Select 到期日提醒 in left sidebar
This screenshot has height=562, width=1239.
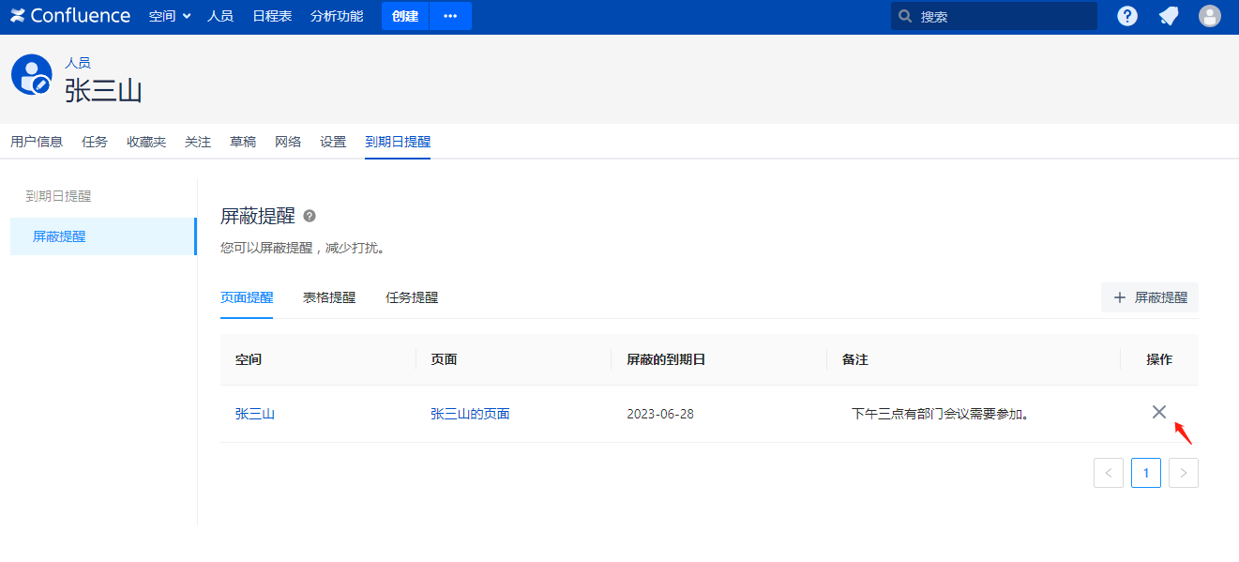click(x=58, y=196)
